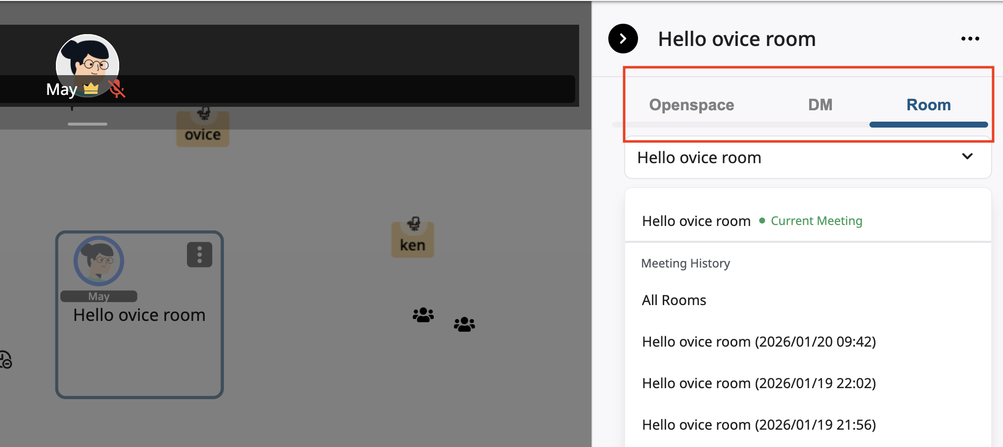Click the left people group icon

pos(423,315)
